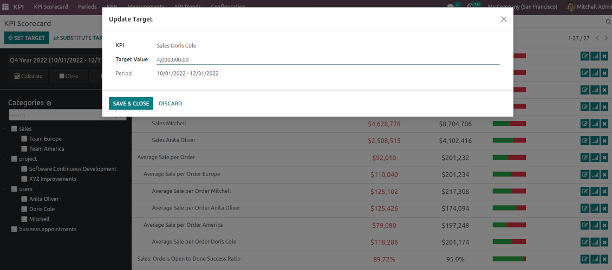Screen dimensions: 612x270
Task: Remove Average Sale per Order row with X icon
Action: coord(604,158)
